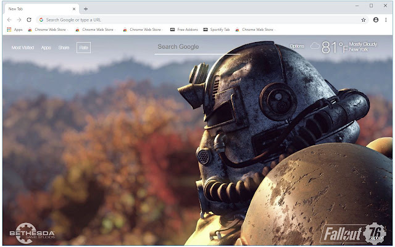Click the address bar URL field
This screenshot has width=395, height=247.
pyautogui.click(x=202, y=20)
